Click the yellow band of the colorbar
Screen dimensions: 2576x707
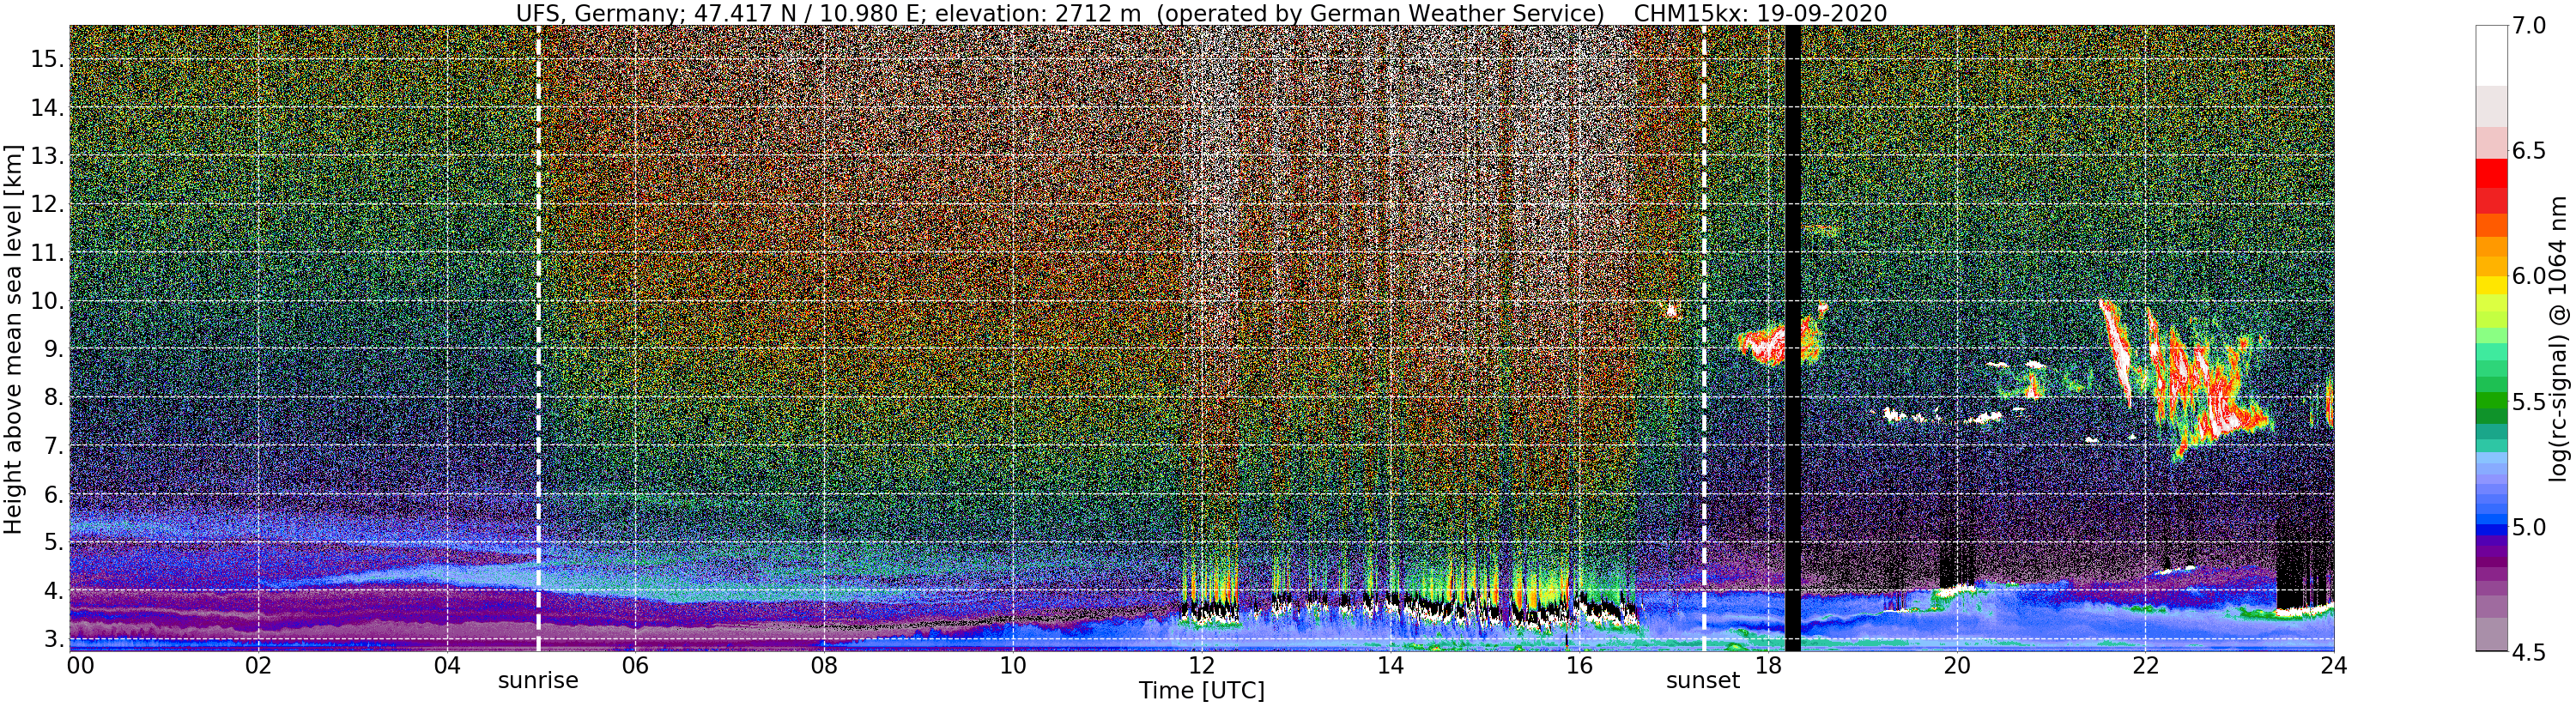pyautogui.click(x=2491, y=287)
